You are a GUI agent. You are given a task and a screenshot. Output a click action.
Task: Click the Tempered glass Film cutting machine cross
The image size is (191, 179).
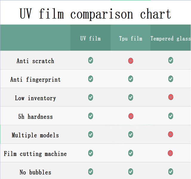point(170,153)
